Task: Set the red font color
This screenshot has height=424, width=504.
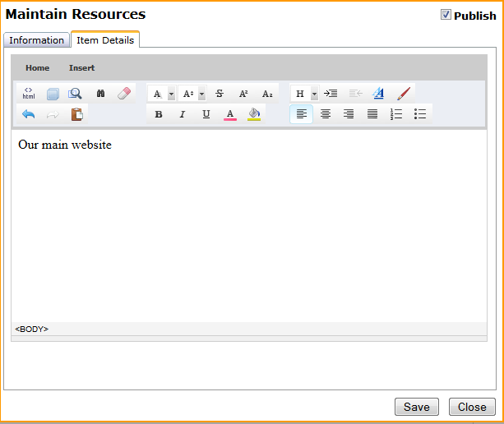Action: click(230, 114)
